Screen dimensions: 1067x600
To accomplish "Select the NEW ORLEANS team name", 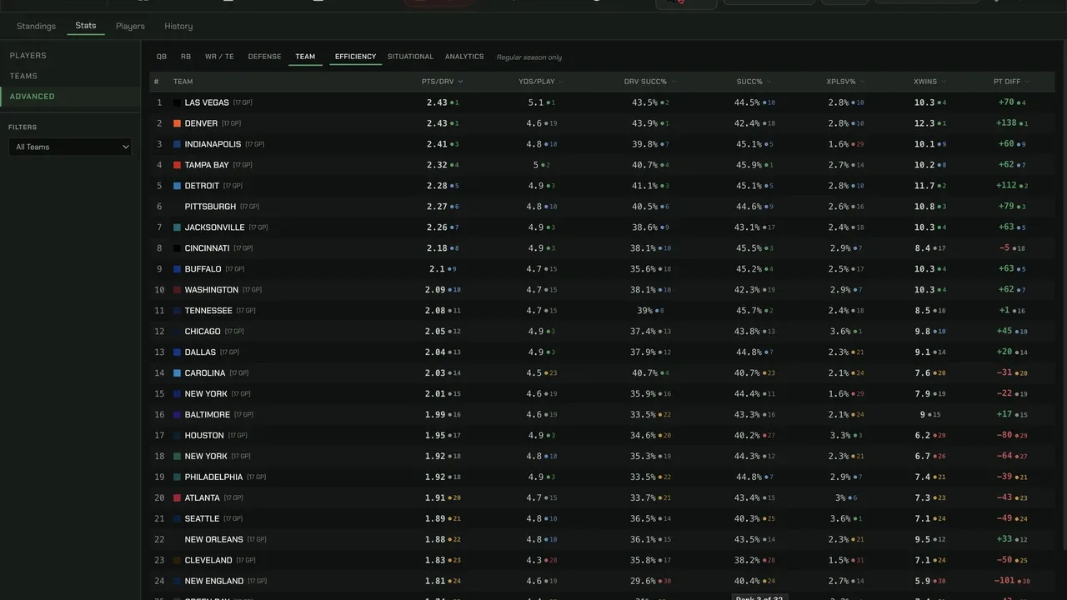I will (x=214, y=540).
